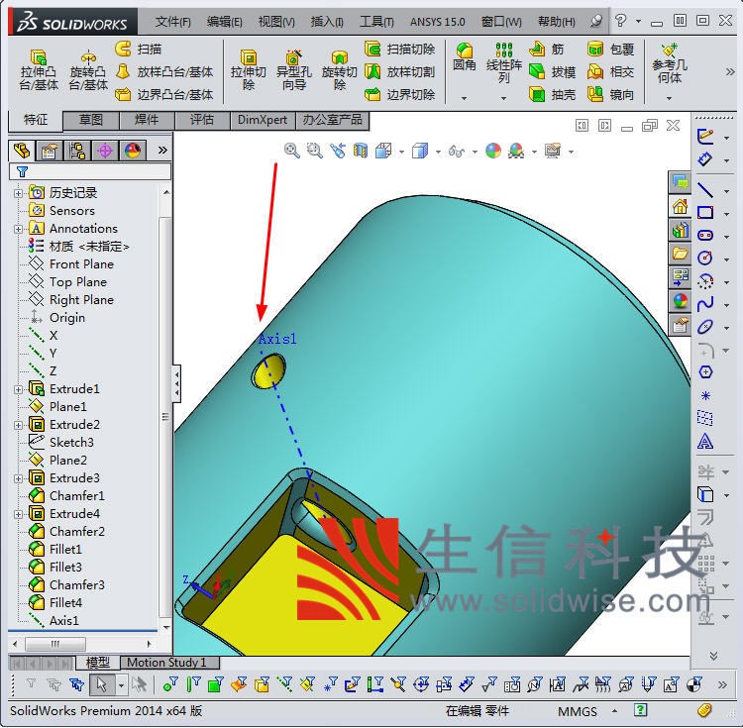This screenshot has height=728, width=743.
Task: Click the 材质 <未指定> material item
Action: click(x=78, y=247)
